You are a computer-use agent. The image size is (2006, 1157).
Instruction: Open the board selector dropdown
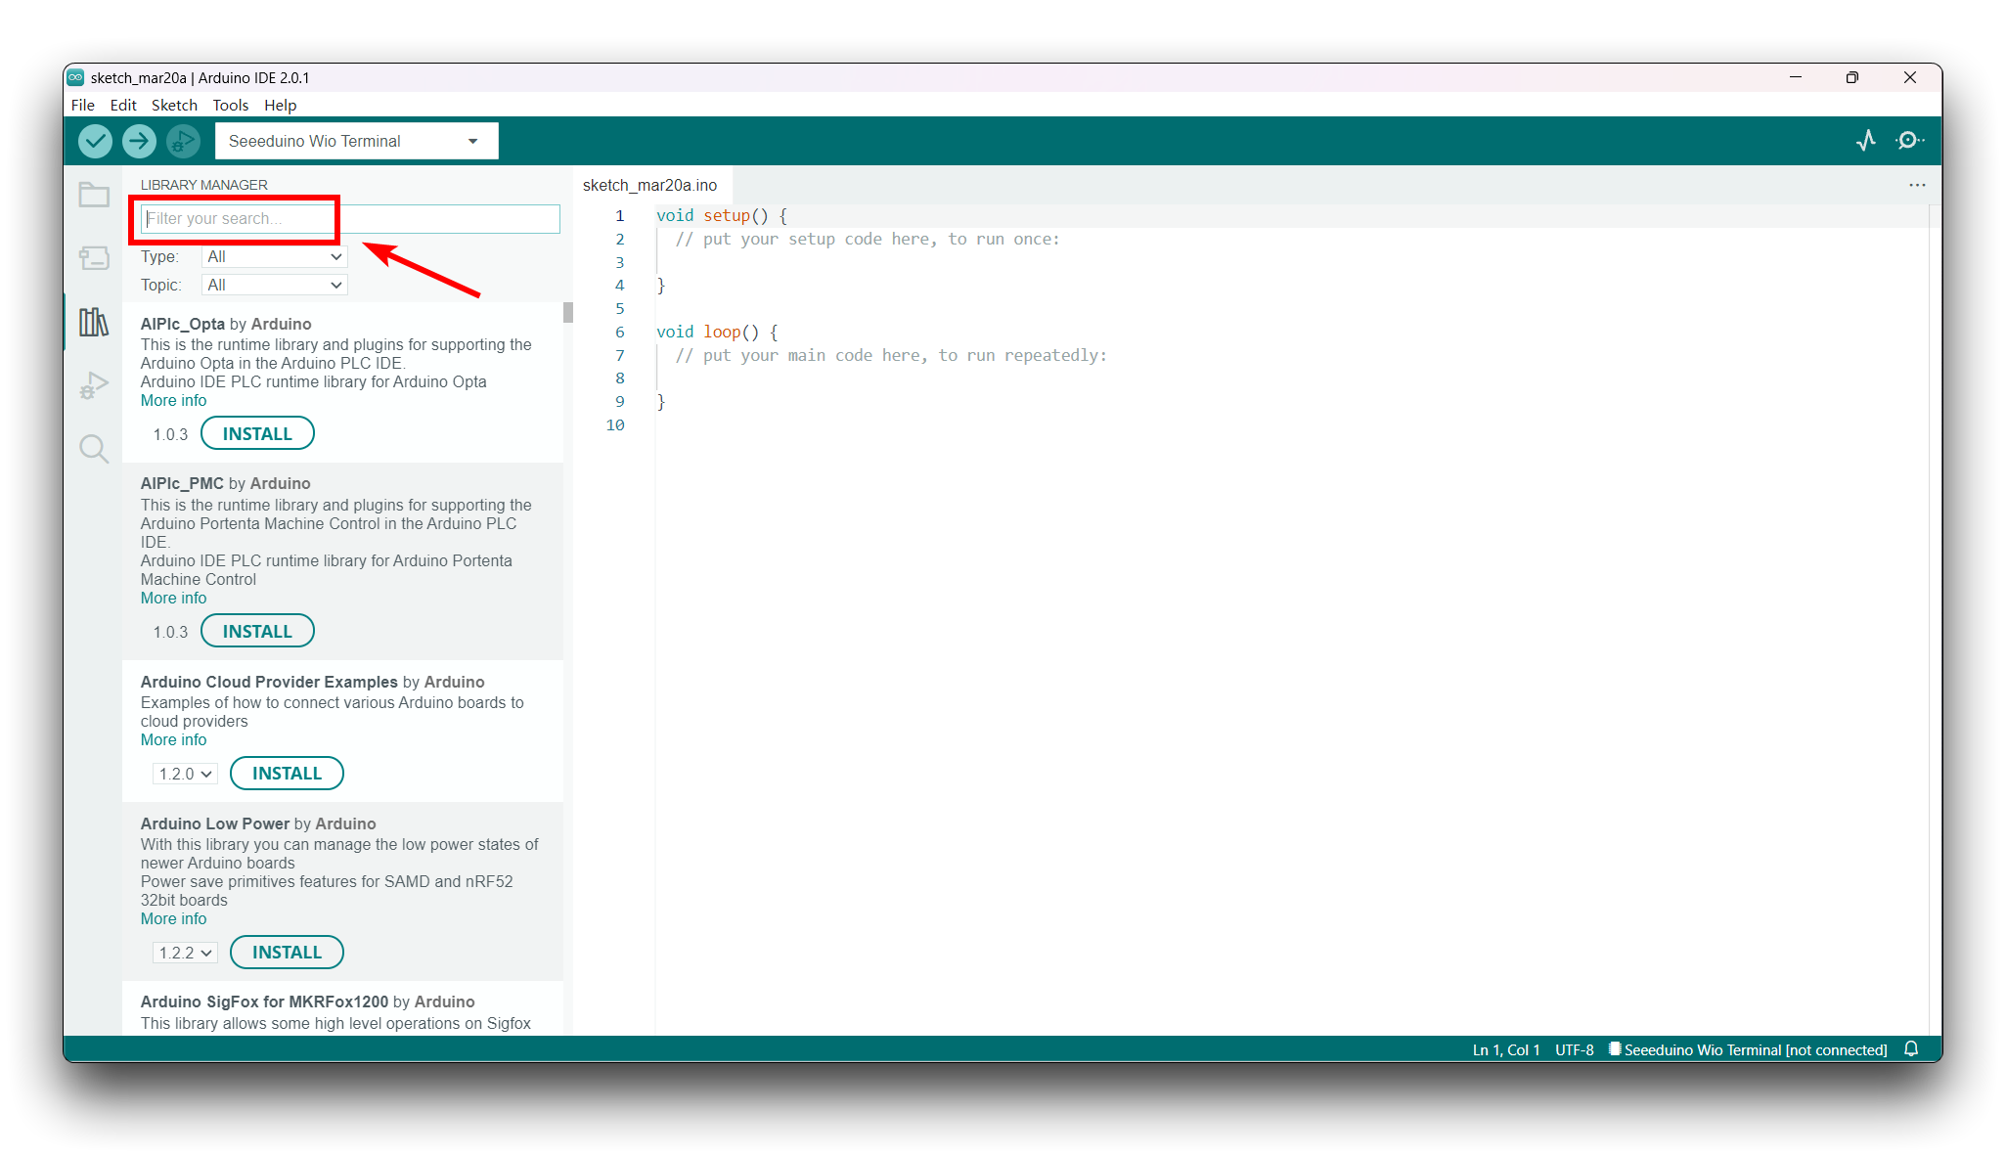coord(356,141)
